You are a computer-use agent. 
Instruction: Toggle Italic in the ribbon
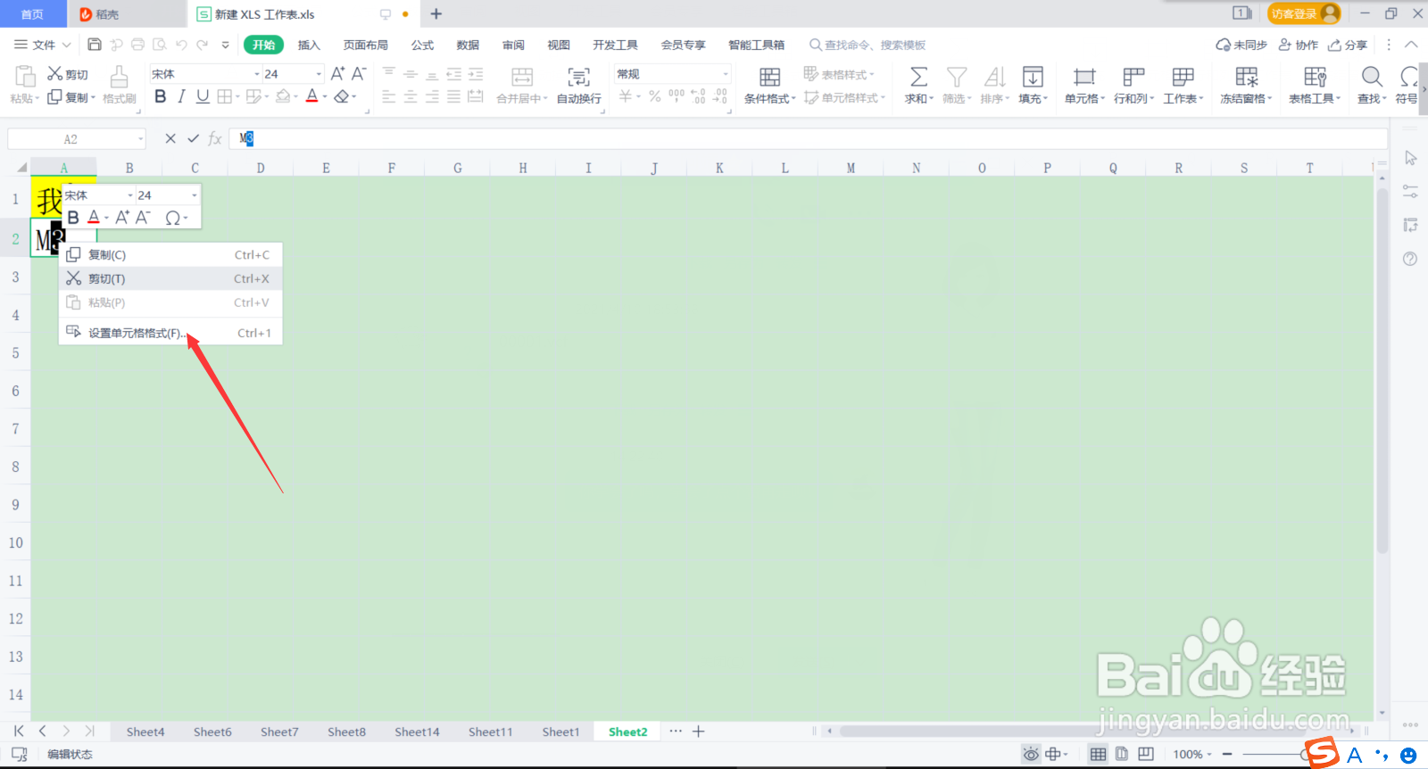pyautogui.click(x=182, y=96)
